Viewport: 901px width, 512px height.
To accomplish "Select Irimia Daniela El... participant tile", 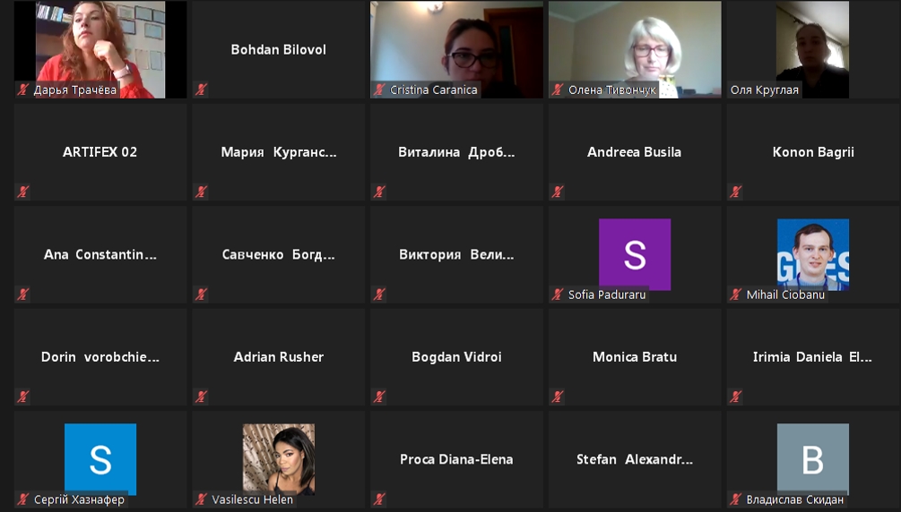I will [813, 357].
